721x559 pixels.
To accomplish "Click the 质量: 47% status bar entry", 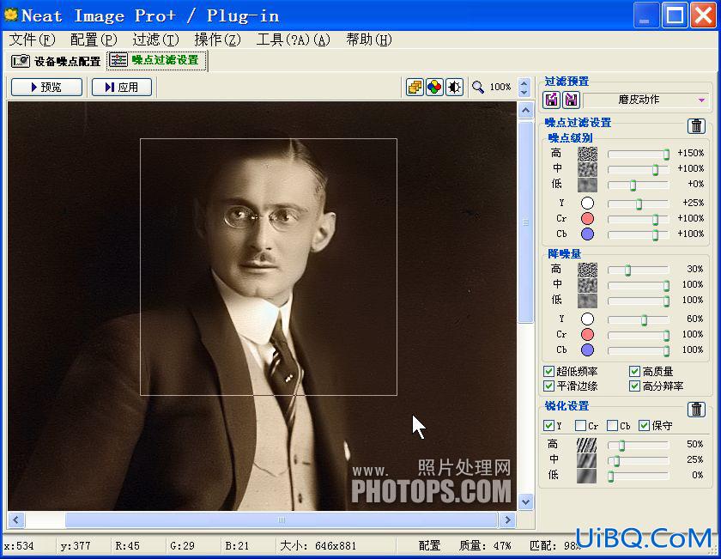I will coord(485,545).
